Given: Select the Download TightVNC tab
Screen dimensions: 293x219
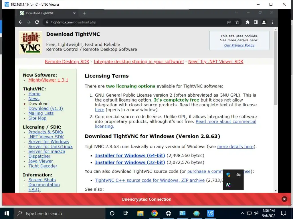Looking at the screenshot, I should click(x=48, y=13).
